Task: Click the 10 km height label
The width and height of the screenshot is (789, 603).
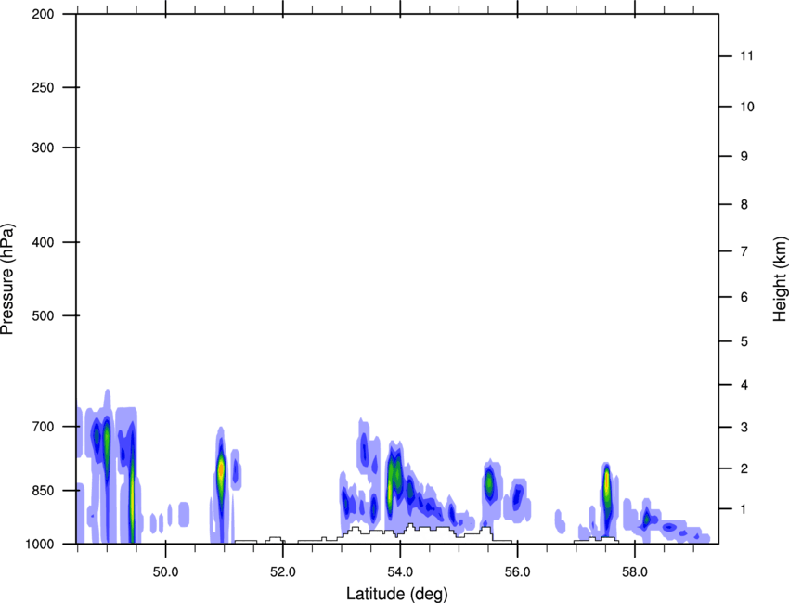Action: pyautogui.click(x=747, y=107)
